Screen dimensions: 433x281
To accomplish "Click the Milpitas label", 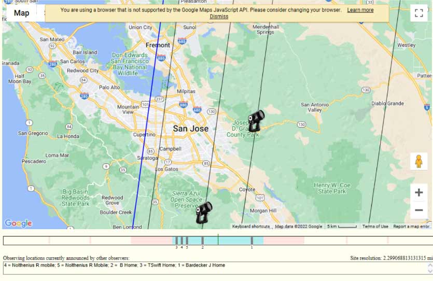I will tap(186, 91).
